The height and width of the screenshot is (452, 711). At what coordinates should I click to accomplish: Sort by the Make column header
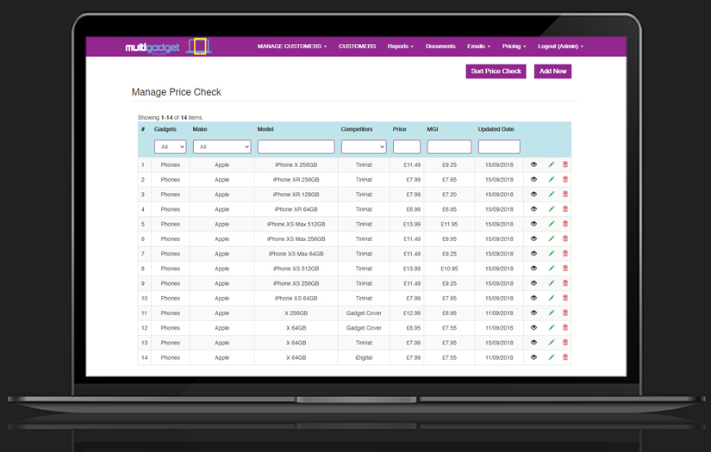[200, 129]
